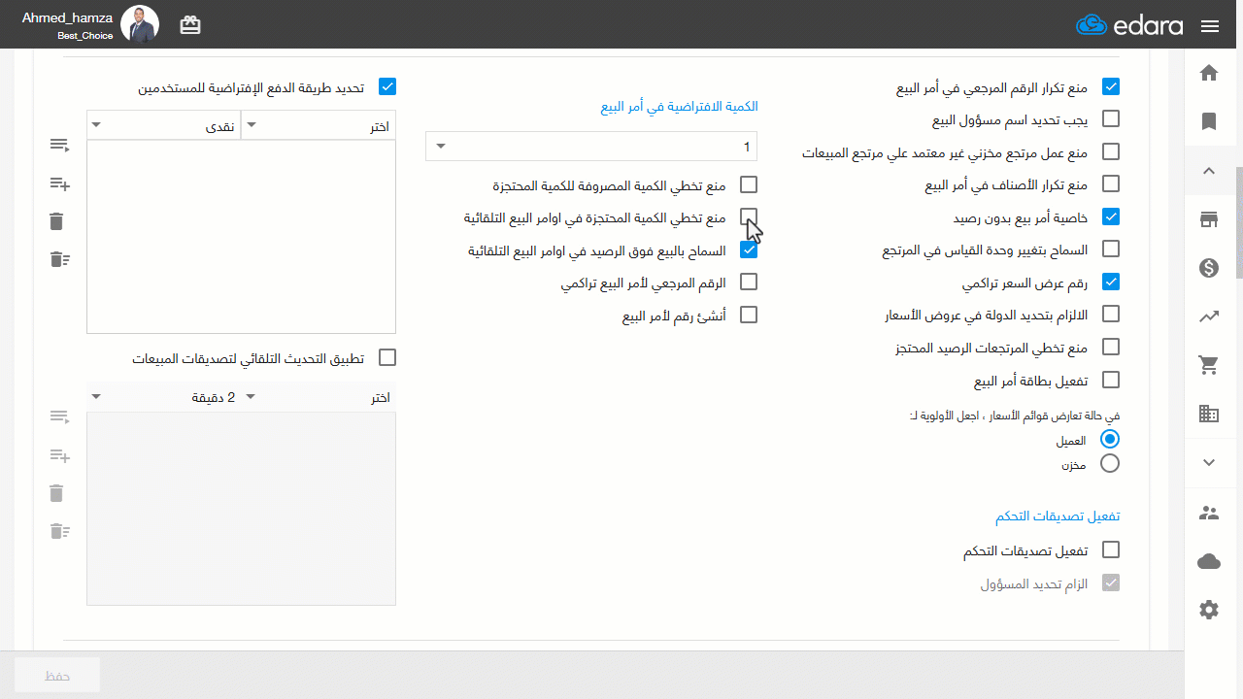Screen dimensions: 1243x699
Task: Open the hamburger menu next to edara logo
Action: 1210,26
